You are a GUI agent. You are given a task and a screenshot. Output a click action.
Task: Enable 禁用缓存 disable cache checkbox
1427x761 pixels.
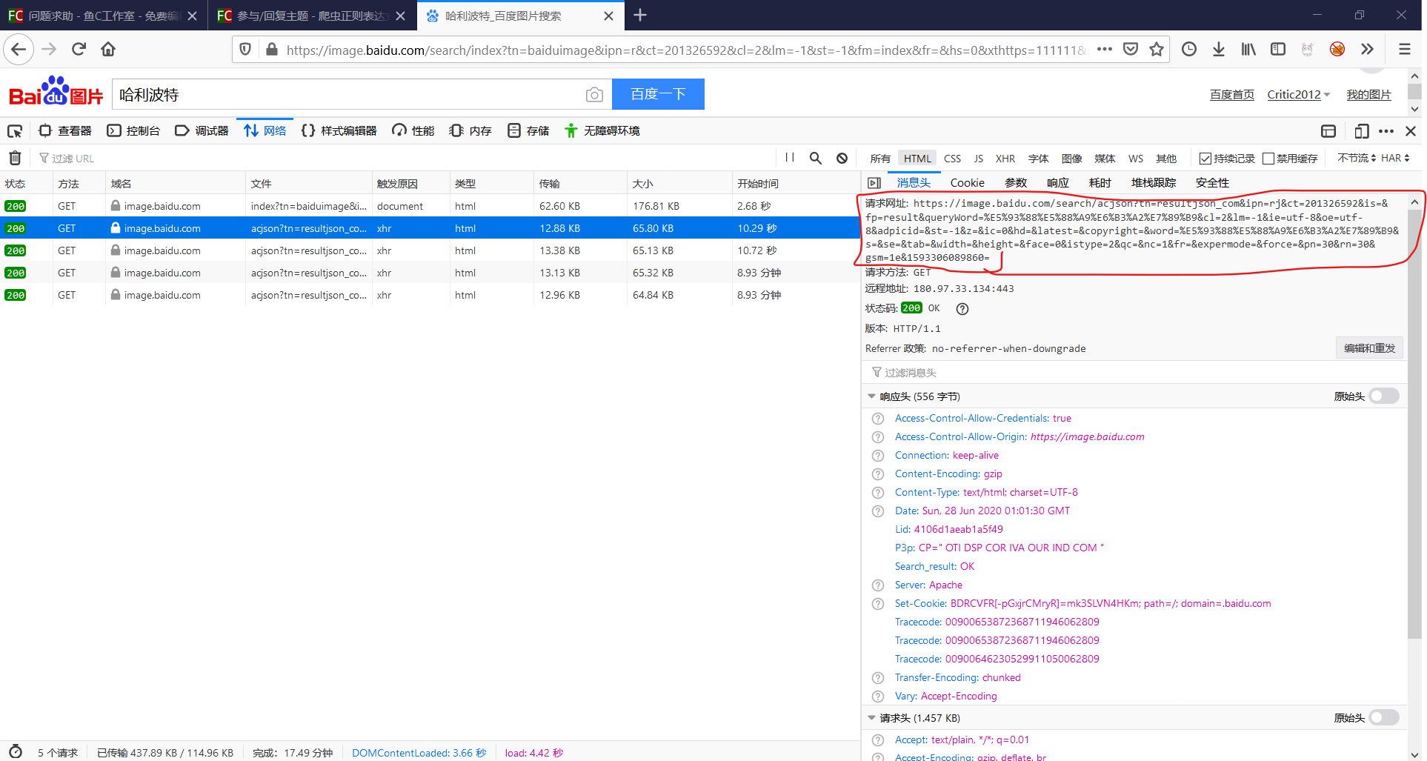(1268, 159)
